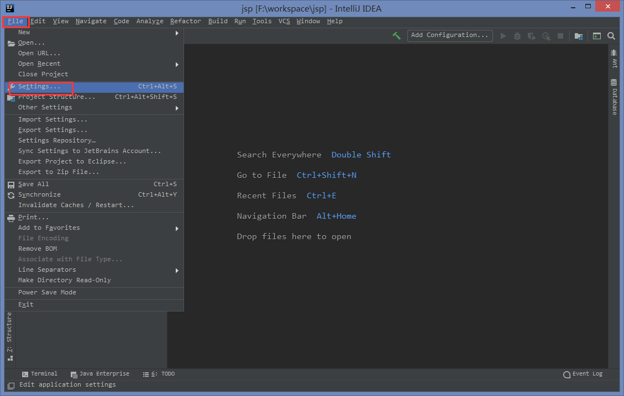Image resolution: width=624 pixels, height=396 pixels.
Task: Choose Import Settings... entry
Action: [95, 120]
